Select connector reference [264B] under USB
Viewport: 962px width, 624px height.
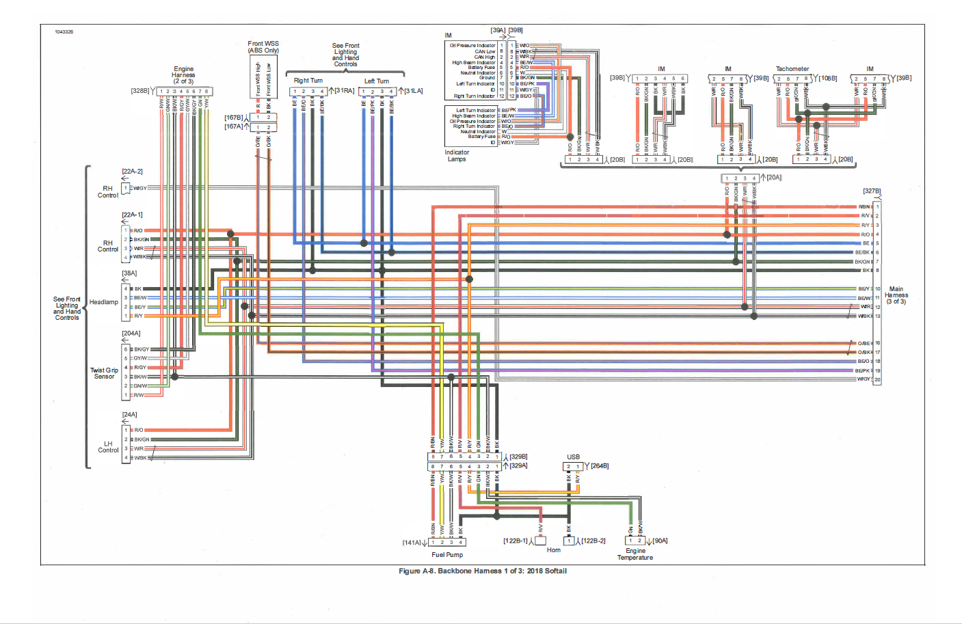pyautogui.click(x=600, y=466)
